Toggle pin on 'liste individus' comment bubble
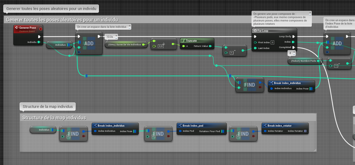 [x=129, y=25]
